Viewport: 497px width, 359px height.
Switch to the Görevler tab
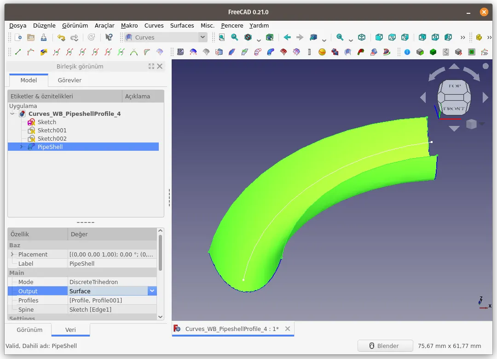69,80
